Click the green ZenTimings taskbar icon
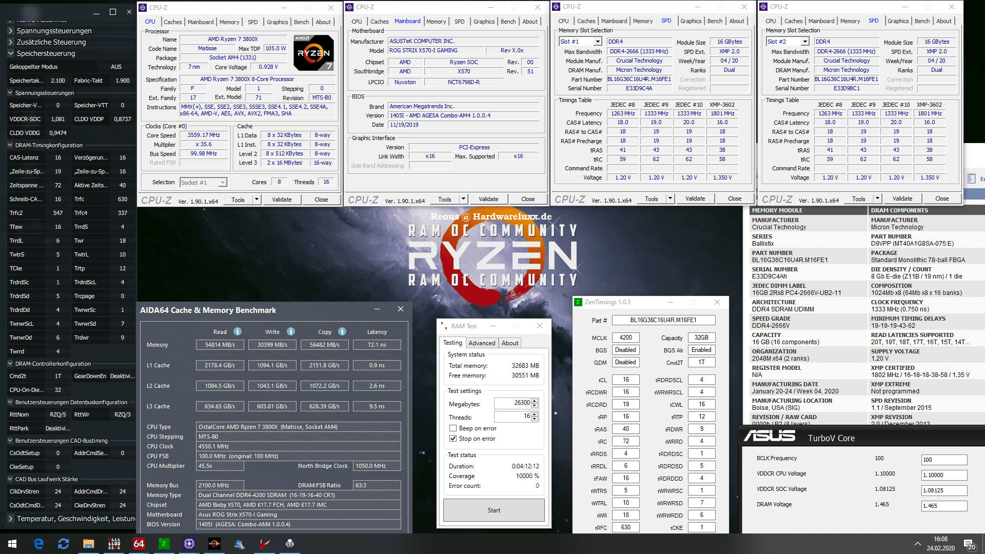985x554 pixels. 164,544
